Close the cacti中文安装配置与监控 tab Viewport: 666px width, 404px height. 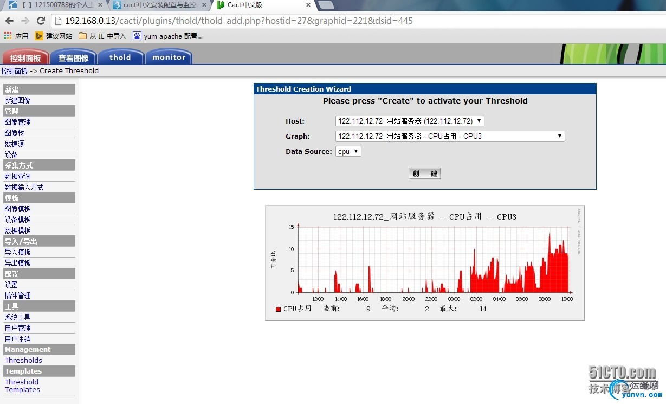pos(204,5)
